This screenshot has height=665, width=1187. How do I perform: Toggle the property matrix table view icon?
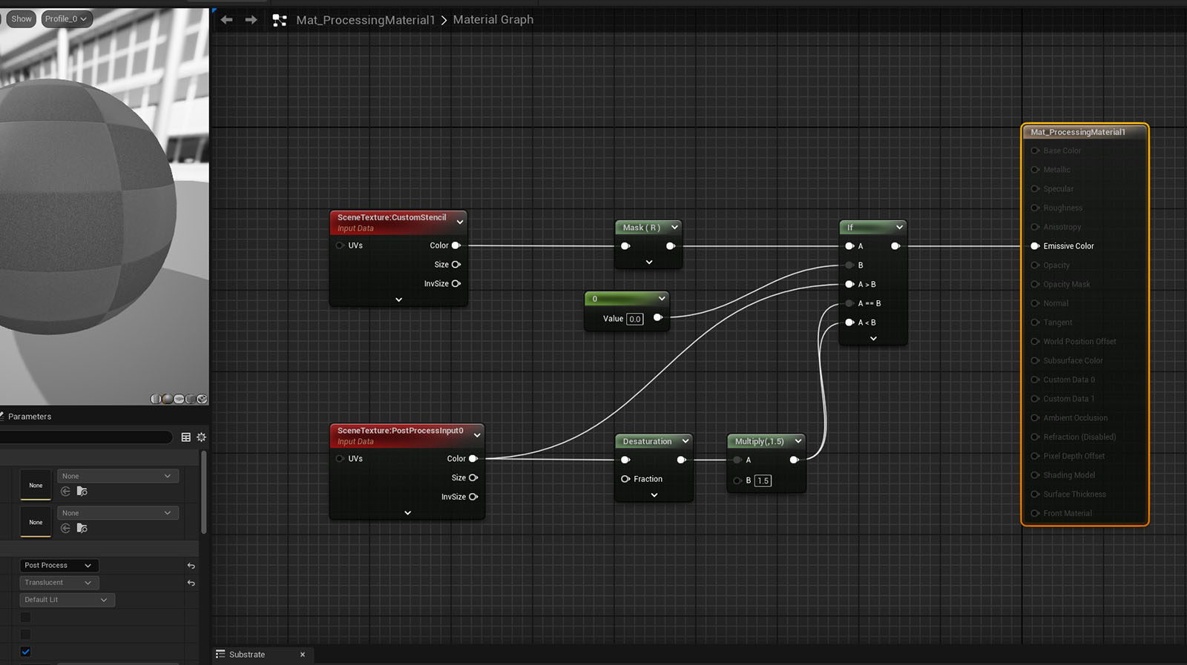pyautogui.click(x=186, y=437)
